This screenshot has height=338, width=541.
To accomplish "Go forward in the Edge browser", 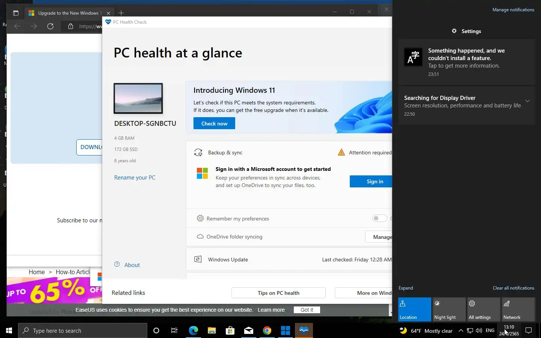I will pos(34,26).
